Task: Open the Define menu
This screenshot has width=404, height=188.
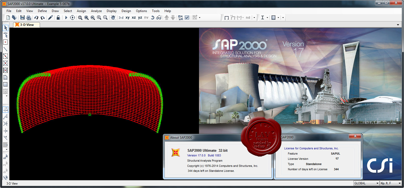Action: [x=42, y=11]
